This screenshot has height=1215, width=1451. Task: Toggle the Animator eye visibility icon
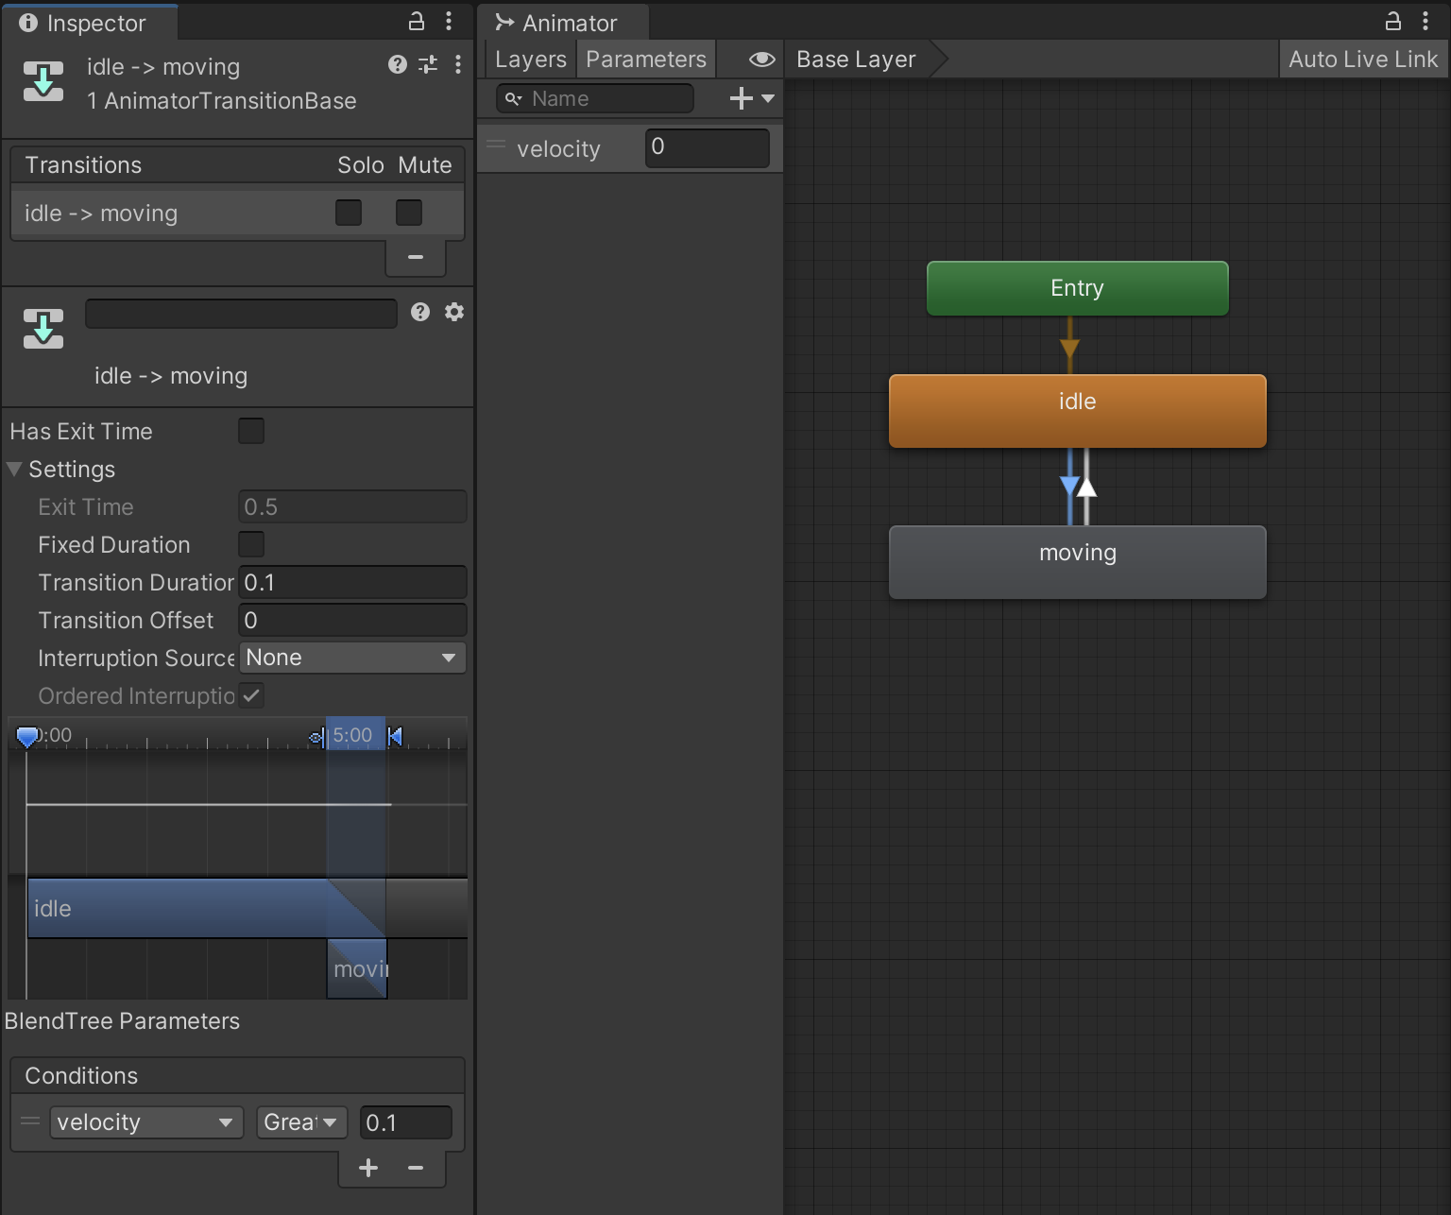pos(761,60)
